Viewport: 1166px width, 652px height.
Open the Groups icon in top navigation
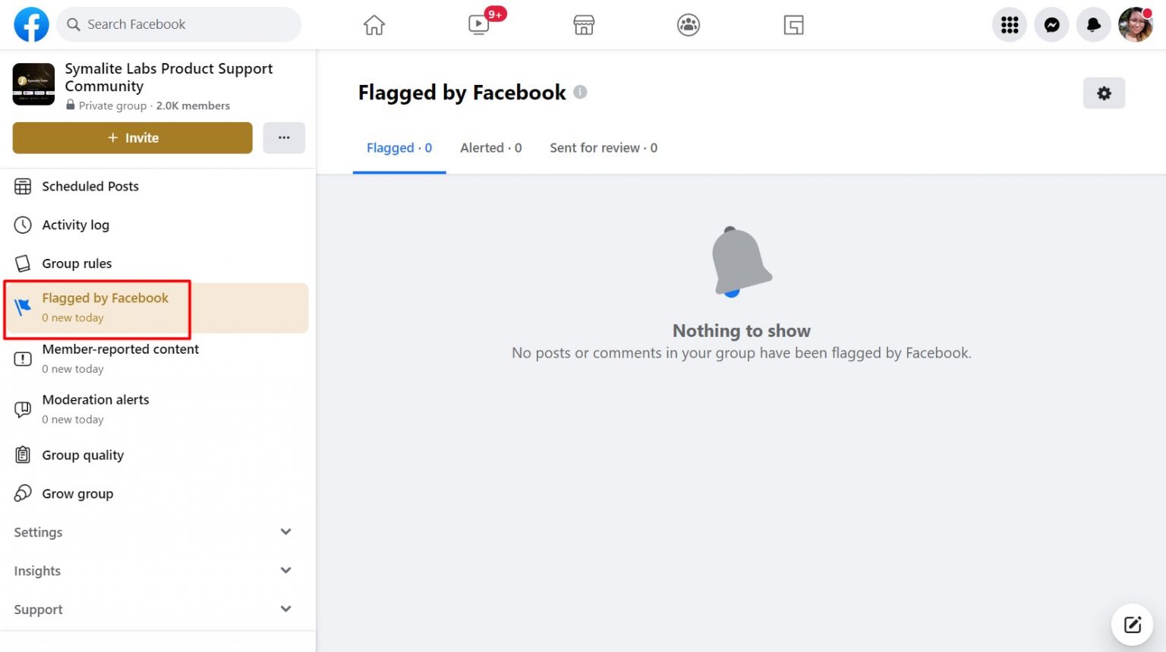tap(688, 24)
